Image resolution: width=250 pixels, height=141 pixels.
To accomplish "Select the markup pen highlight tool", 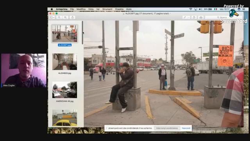I will click(185, 17).
